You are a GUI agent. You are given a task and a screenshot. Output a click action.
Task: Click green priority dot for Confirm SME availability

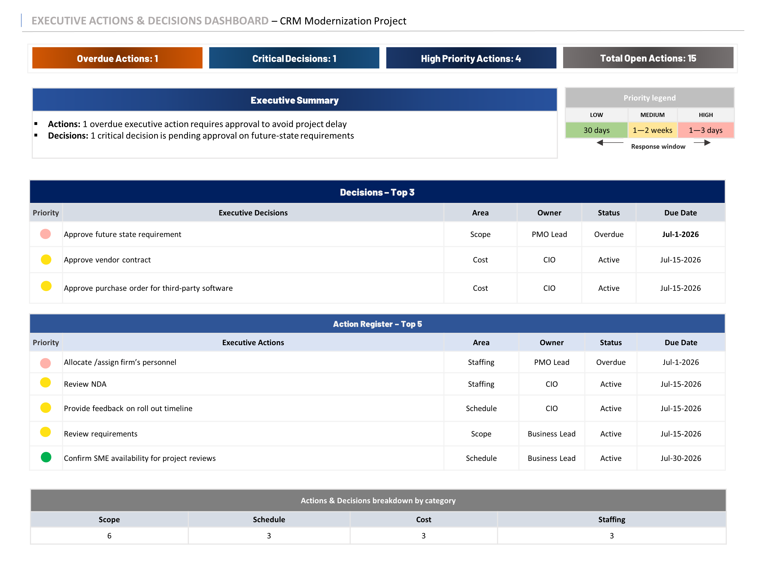click(46, 457)
